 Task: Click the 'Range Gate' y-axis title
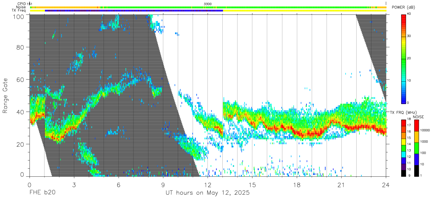(x=5, y=96)
